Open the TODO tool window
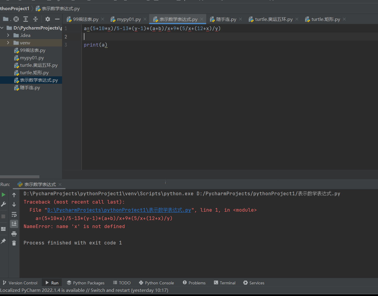Image resolution: width=378 pixels, height=296 pixels. click(122, 283)
